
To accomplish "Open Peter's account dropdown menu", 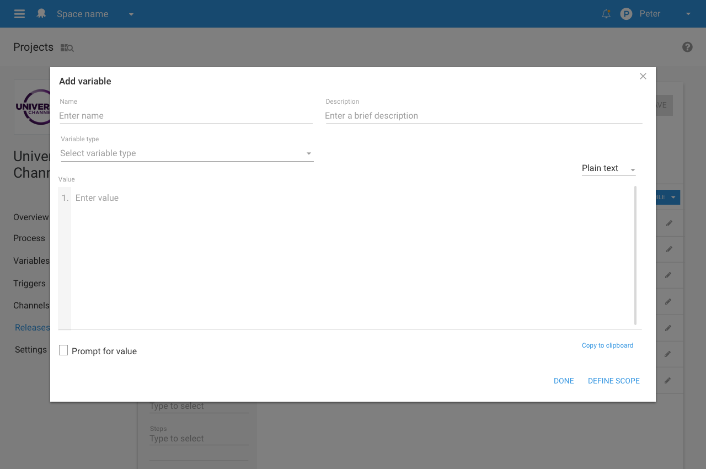I will click(688, 13).
